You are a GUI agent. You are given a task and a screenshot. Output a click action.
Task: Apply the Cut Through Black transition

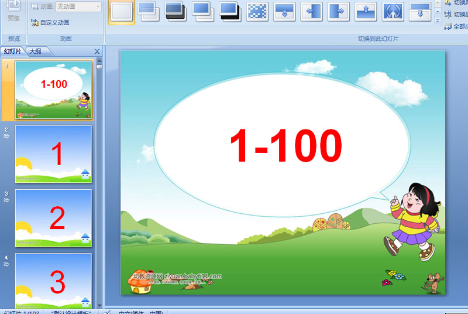(x=230, y=12)
